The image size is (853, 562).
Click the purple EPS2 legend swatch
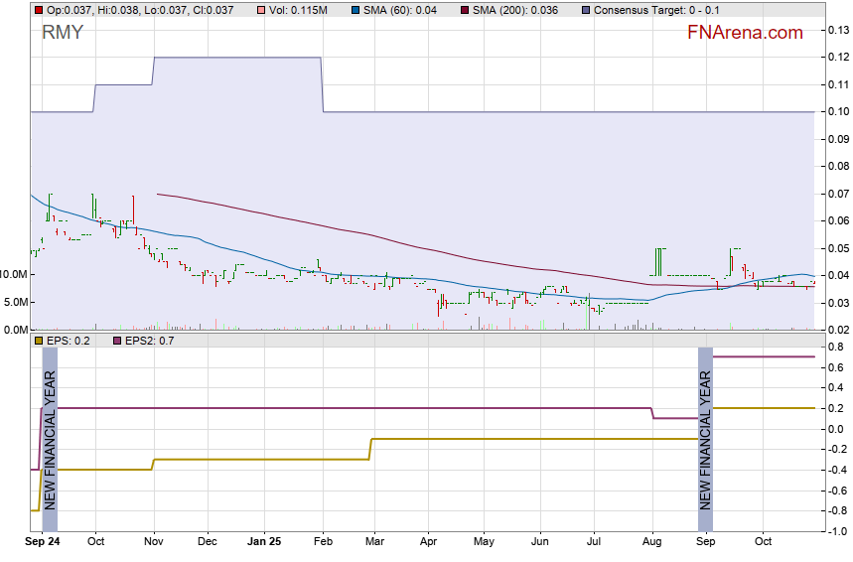tap(114, 341)
